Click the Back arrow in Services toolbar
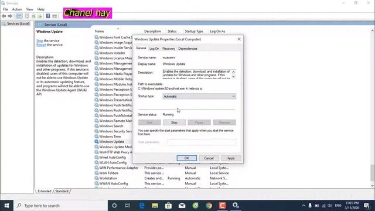Viewport: 375px width, 211px height. (x=4, y=16)
